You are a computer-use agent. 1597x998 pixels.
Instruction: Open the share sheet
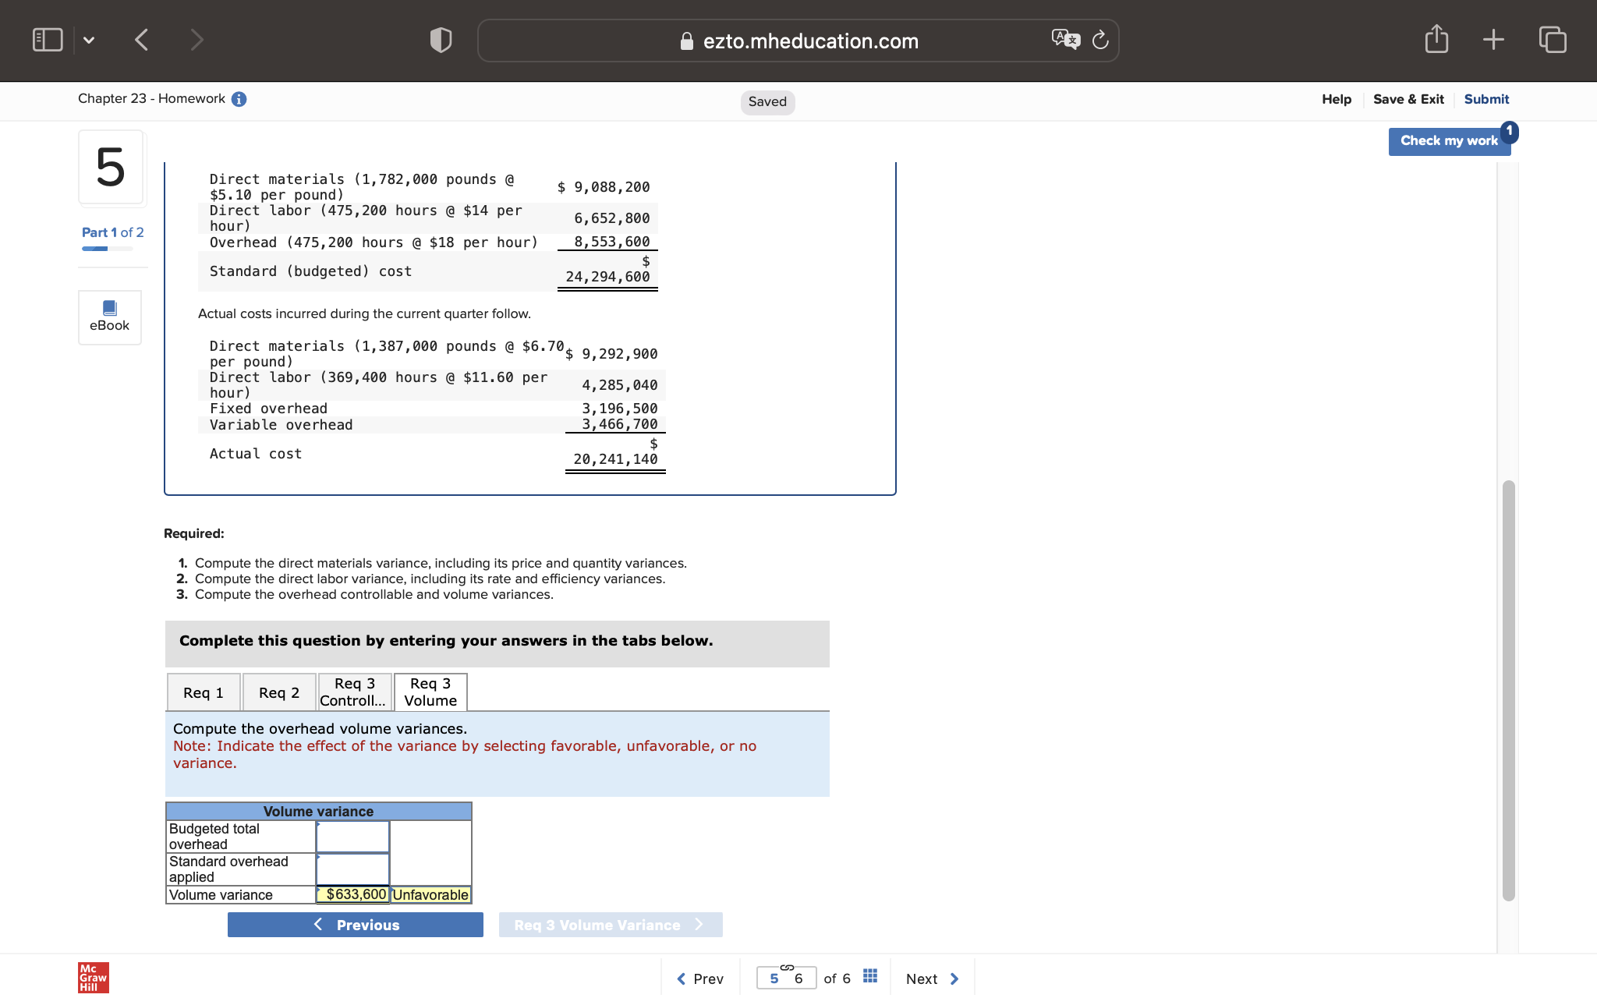tap(1436, 38)
